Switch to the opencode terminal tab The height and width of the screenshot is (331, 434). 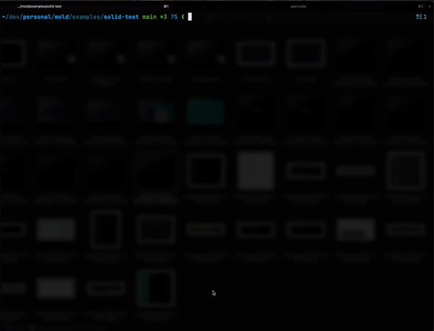(298, 6)
